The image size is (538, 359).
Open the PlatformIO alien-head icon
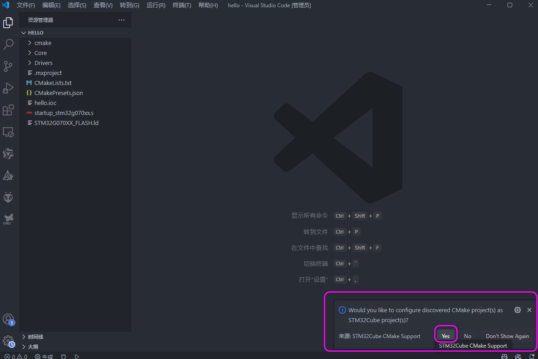pos(8,197)
